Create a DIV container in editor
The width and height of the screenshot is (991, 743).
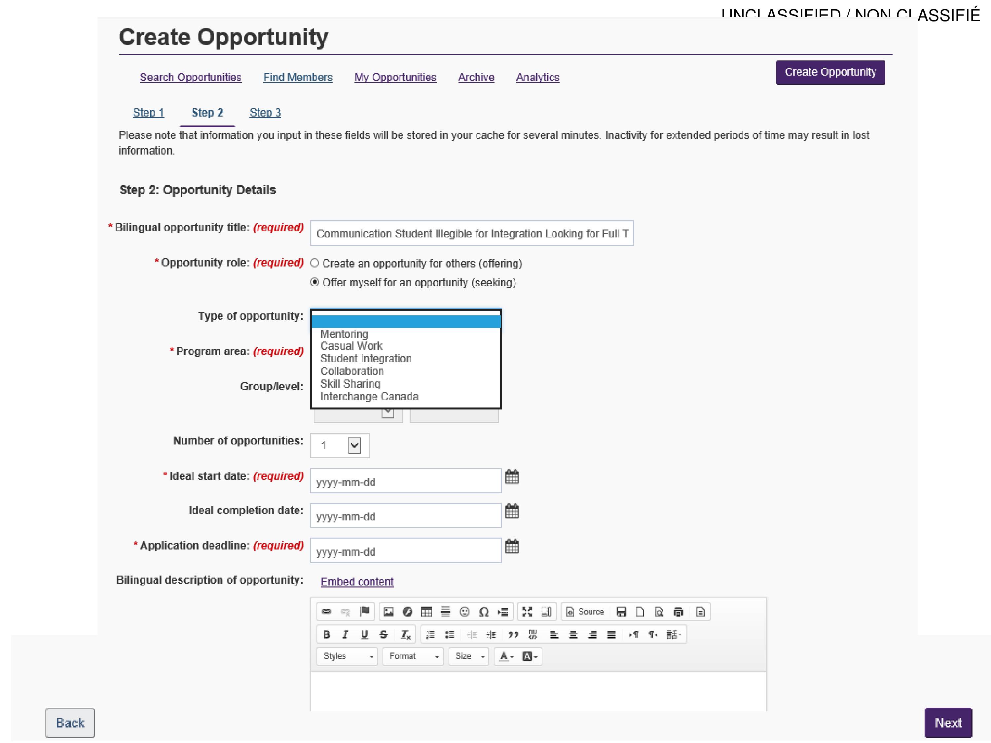point(533,635)
